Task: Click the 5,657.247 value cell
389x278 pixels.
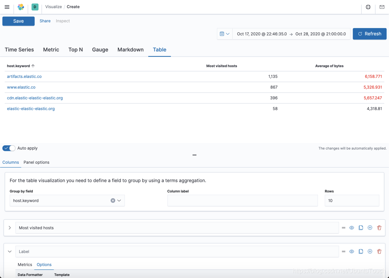Action: click(x=372, y=98)
